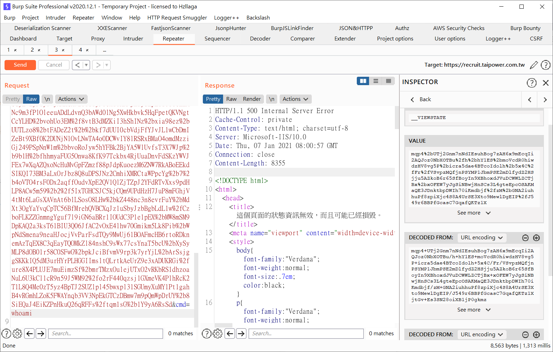The width and height of the screenshot is (553, 352).
Task: Open the Window menu
Action: (x=112, y=18)
